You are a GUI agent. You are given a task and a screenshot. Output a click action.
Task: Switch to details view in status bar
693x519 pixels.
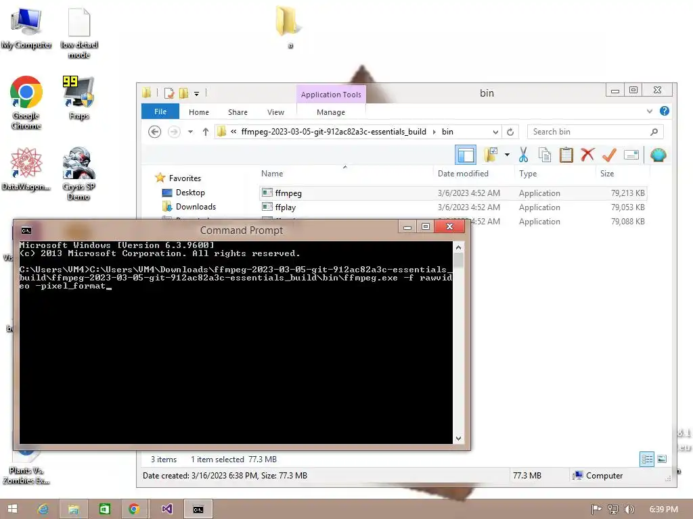pyautogui.click(x=646, y=459)
